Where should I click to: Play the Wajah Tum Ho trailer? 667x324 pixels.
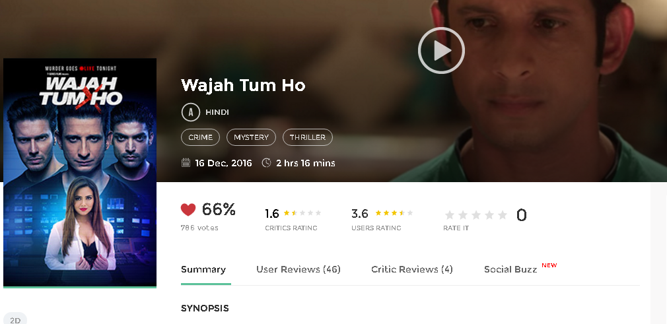coord(441,51)
